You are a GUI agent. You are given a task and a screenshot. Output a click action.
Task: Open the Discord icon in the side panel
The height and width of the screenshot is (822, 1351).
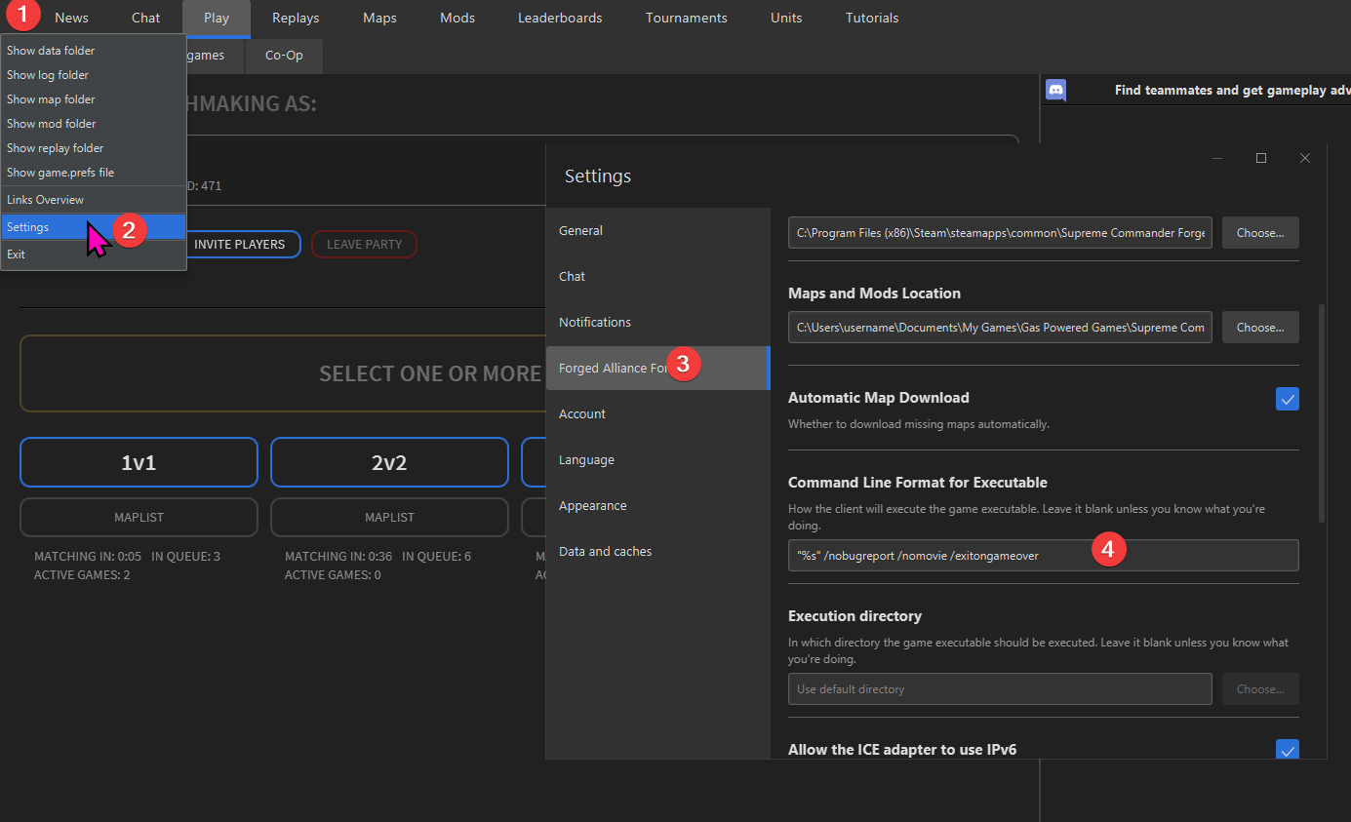click(1055, 91)
